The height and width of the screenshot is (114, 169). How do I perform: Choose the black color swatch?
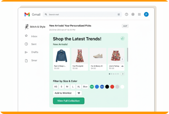pyautogui.click(x=107, y=87)
